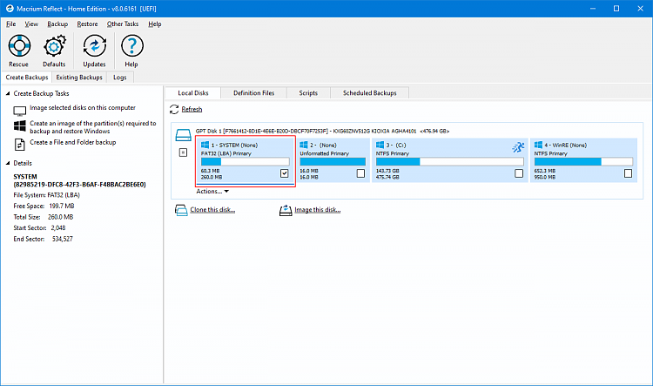Check the partition 2 Unformatted checkbox
Viewport: 653px width, 386px height.
pos(360,173)
